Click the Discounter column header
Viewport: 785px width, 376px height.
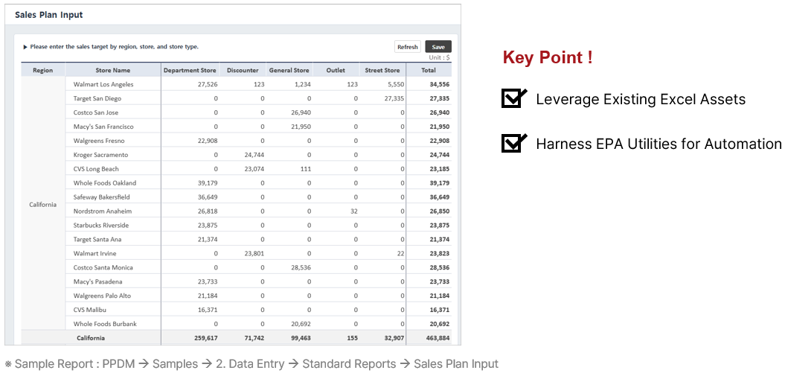[x=243, y=71]
